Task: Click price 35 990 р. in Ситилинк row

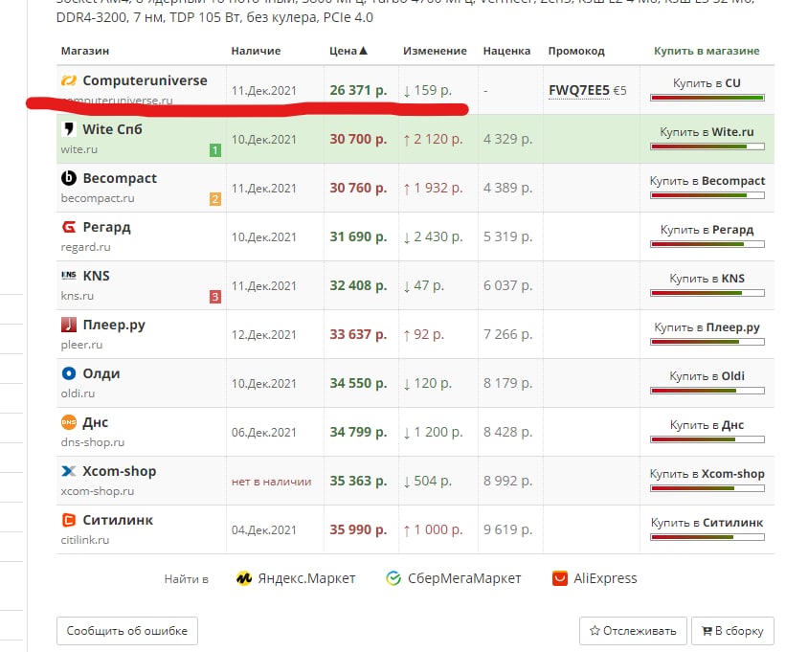Action: [x=358, y=529]
